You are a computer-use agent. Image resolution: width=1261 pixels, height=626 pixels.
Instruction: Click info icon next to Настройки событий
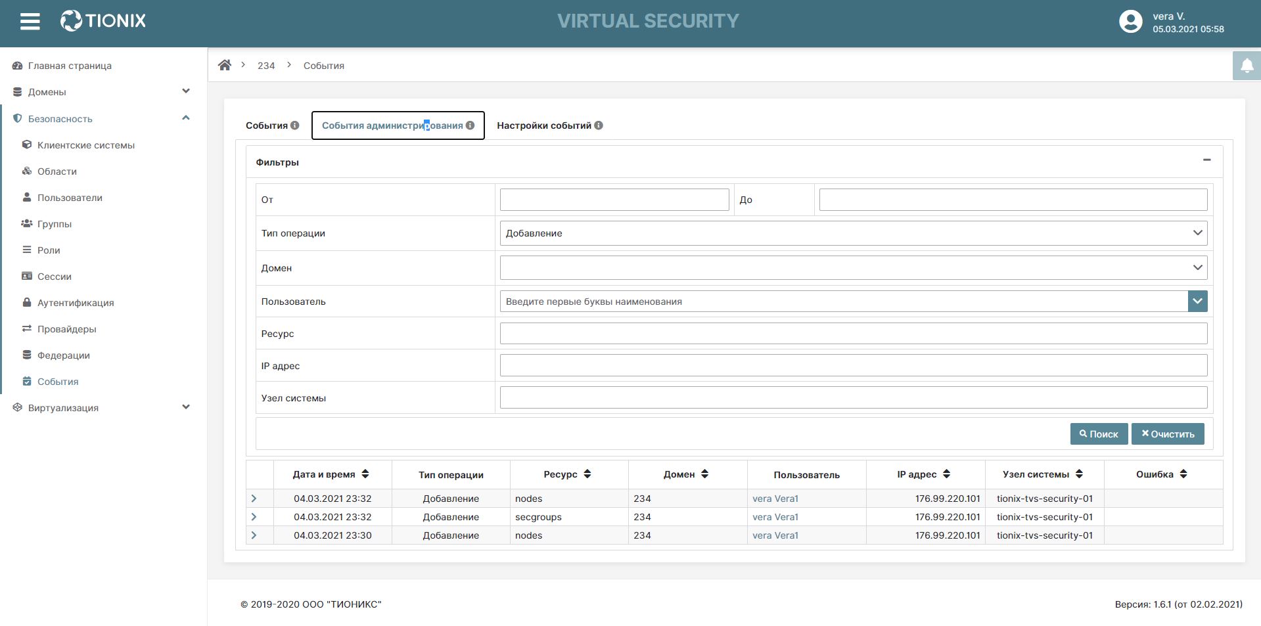click(x=599, y=125)
